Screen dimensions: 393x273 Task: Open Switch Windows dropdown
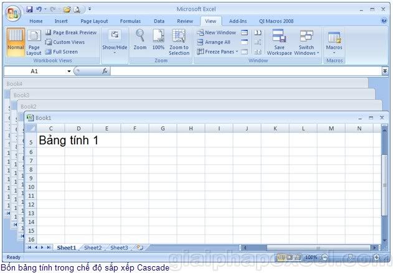[306, 42]
